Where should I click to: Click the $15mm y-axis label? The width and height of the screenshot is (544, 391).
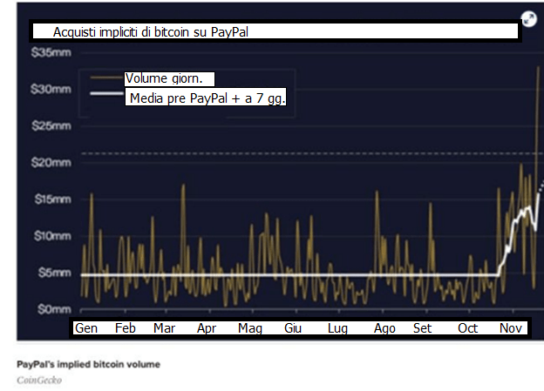52,199
